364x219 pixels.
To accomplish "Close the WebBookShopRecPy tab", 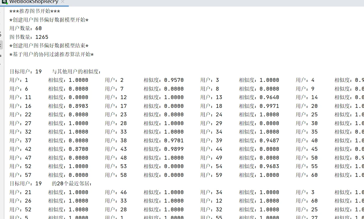I will coord(63,2).
